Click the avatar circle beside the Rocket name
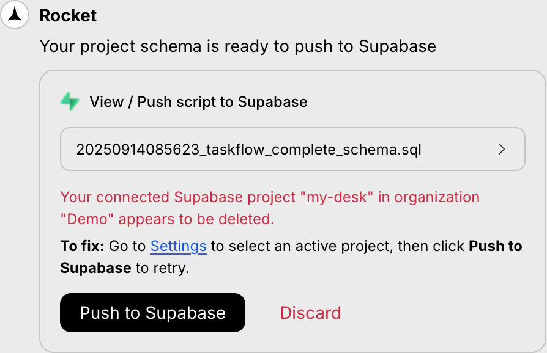The image size is (547, 353). tap(13, 15)
